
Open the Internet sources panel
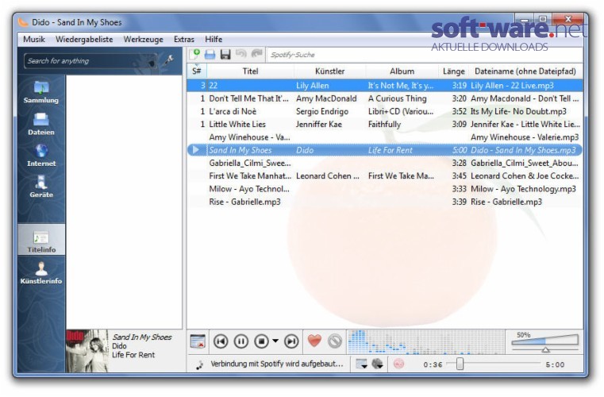pyautogui.click(x=40, y=156)
